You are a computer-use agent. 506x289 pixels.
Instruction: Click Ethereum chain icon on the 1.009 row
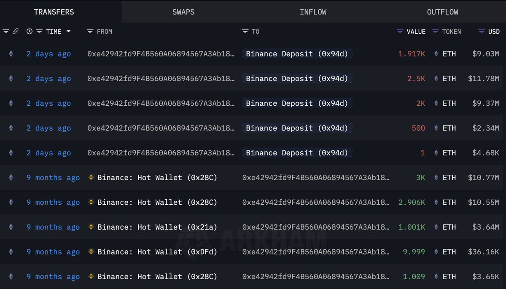11,276
